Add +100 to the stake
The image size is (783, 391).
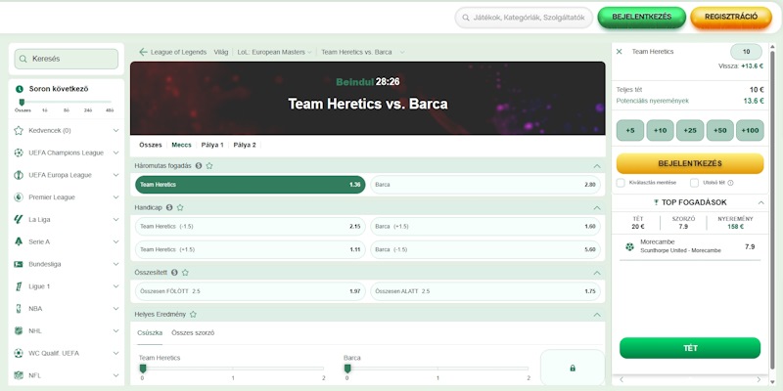(x=750, y=130)
